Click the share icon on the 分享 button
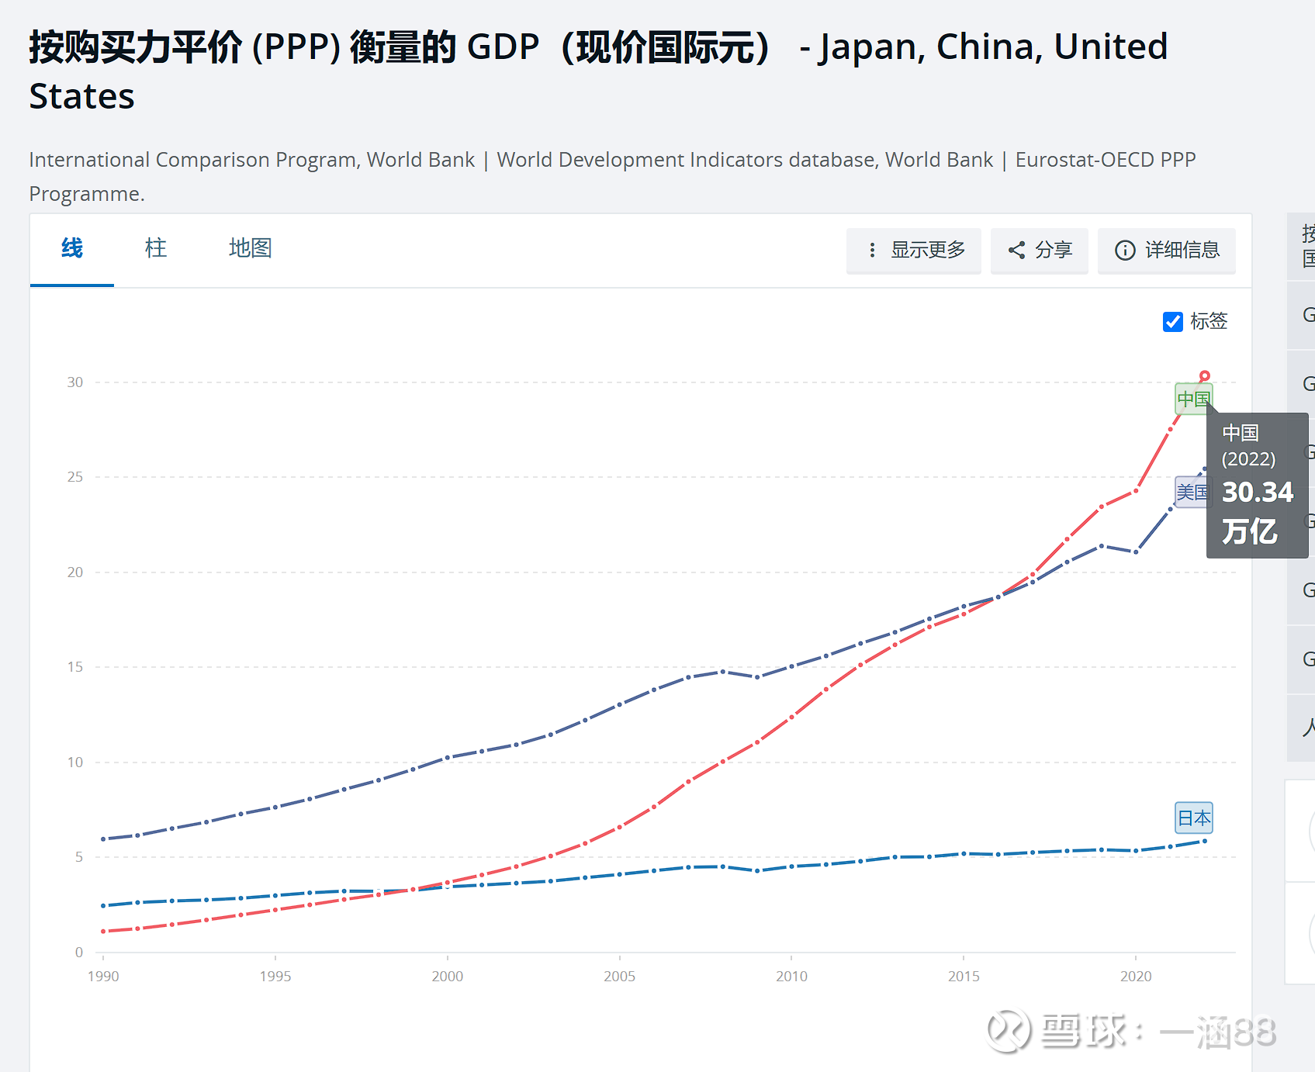 tap(1017, 251)
